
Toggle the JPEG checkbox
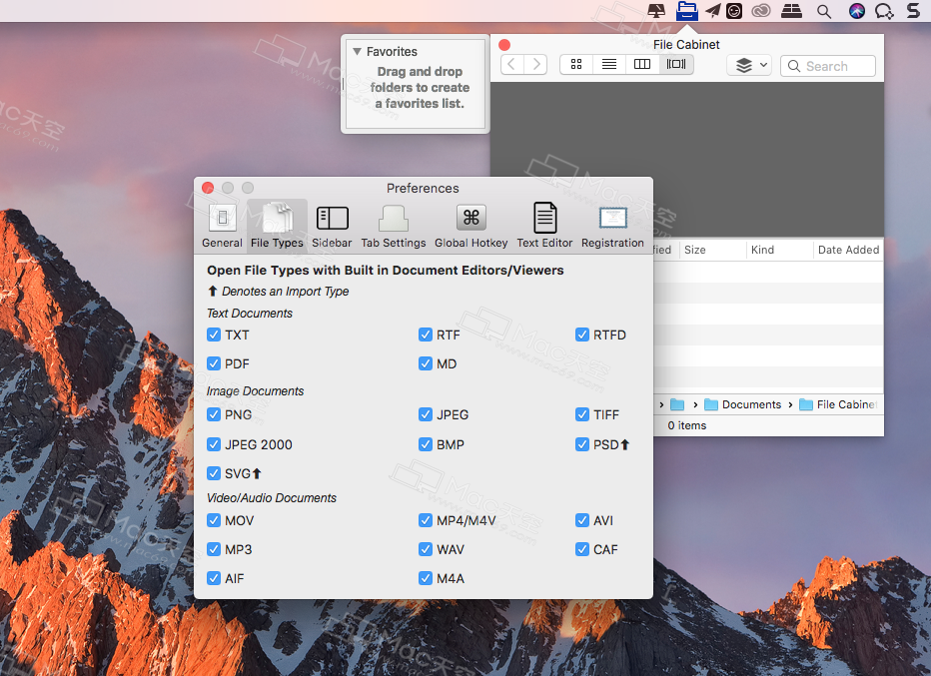[426, 414]
